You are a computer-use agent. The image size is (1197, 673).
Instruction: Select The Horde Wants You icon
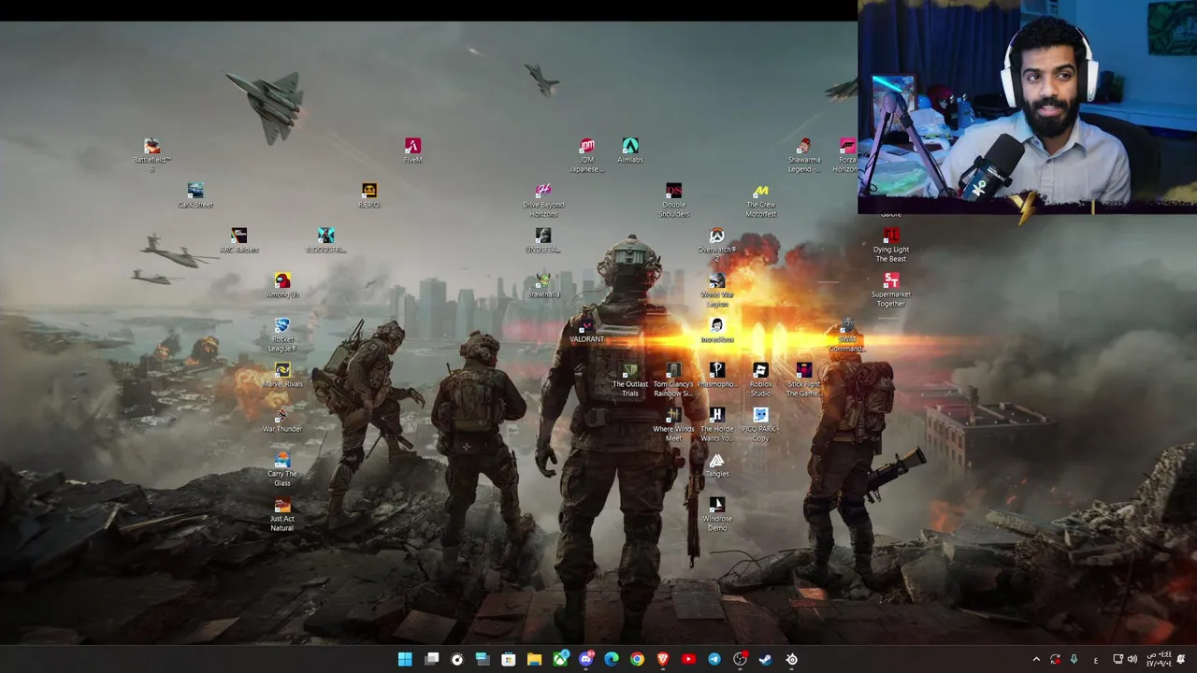[x=717, y=424]
